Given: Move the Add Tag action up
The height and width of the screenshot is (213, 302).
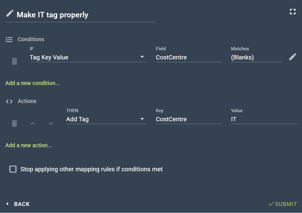Looking at the screenshot, I should (33, 123).
